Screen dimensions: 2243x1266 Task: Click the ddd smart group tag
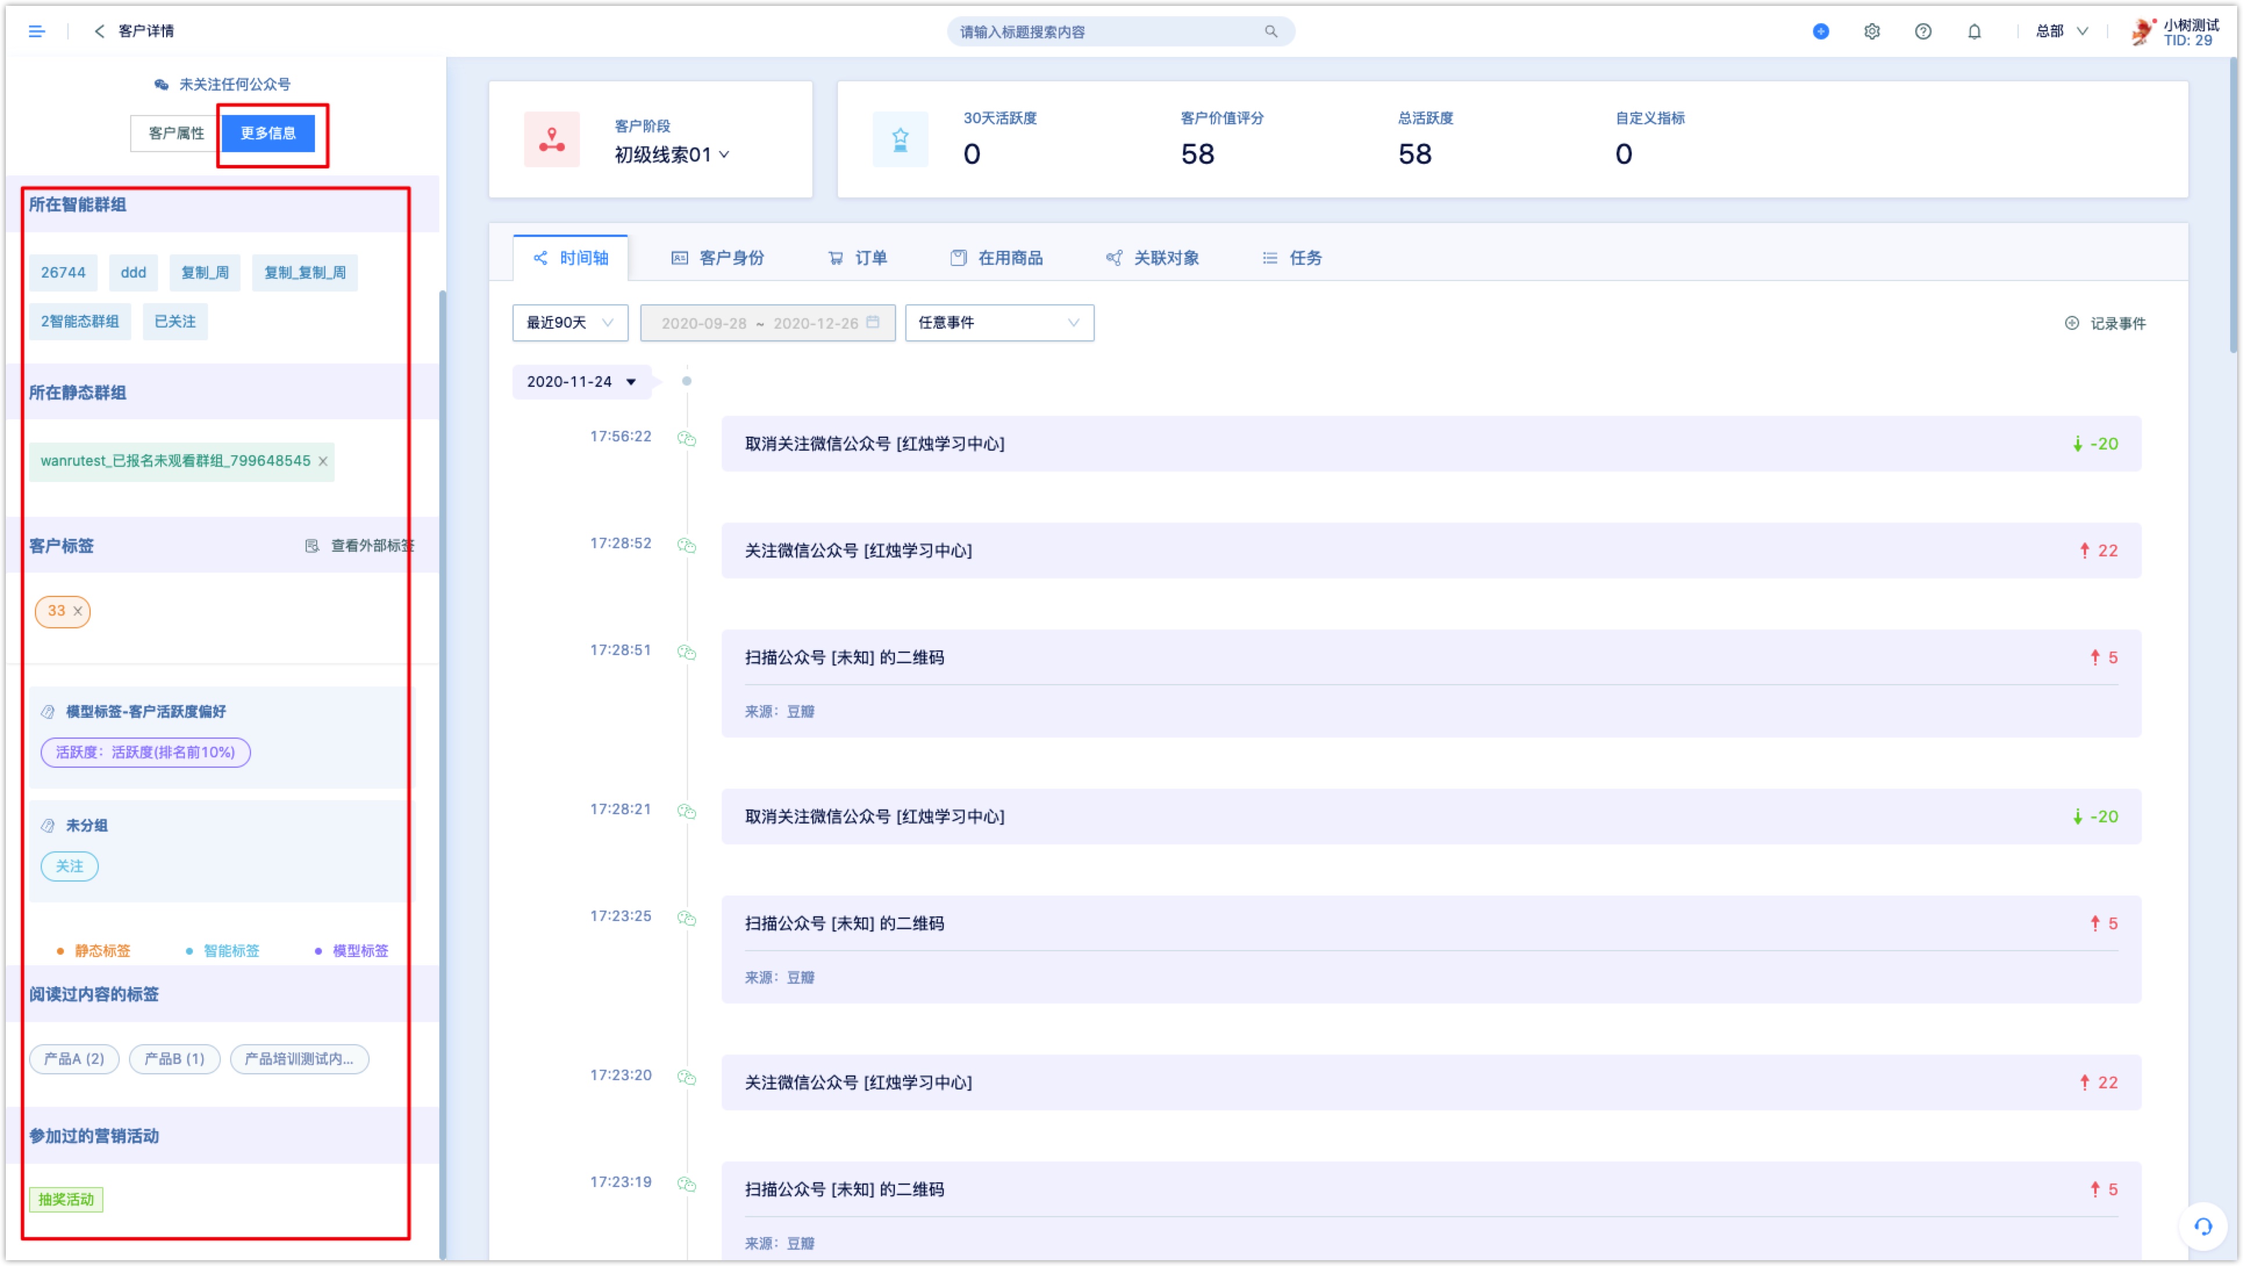pyautogui.click(x=133, y=272)
